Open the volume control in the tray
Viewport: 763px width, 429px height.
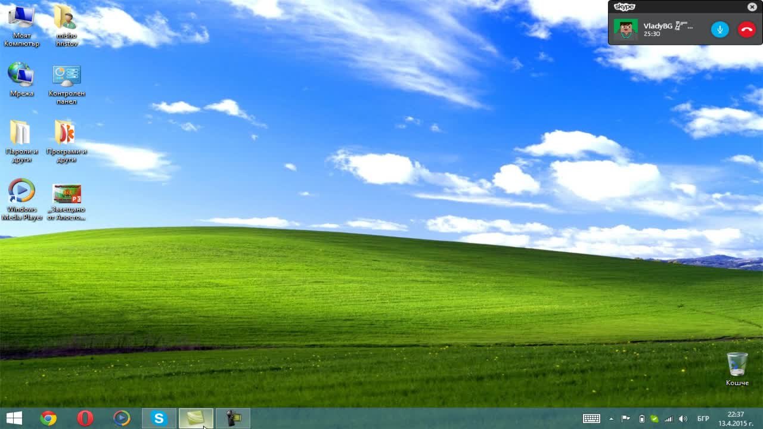(x=683, y=419)
